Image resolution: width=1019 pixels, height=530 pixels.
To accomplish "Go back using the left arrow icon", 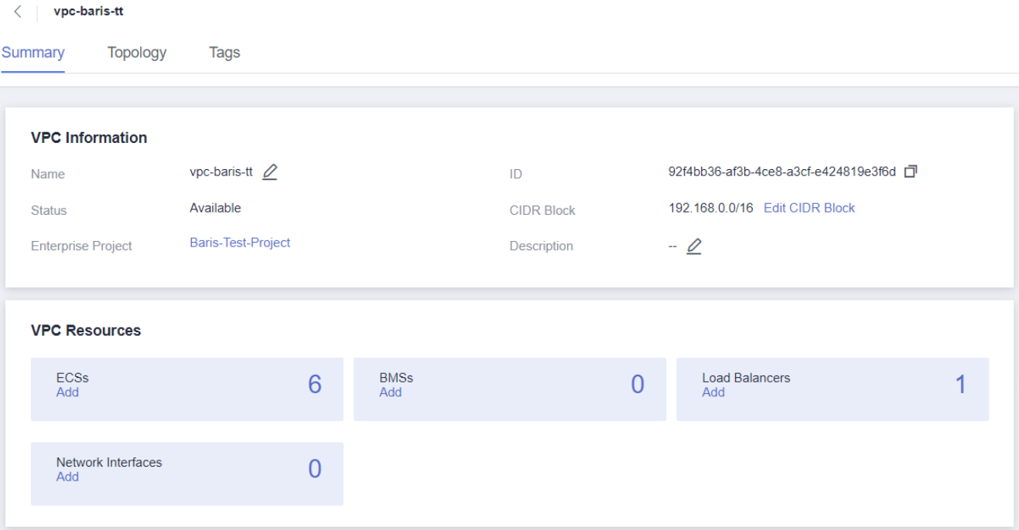I will pos(18,12).
